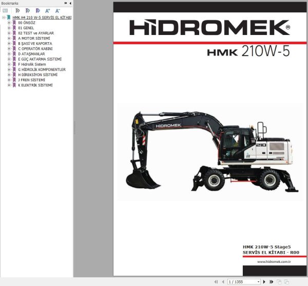
Task: Open the K ELEKTRİK SİSTEMİ bookmark
Action: [x=35, y=85]
